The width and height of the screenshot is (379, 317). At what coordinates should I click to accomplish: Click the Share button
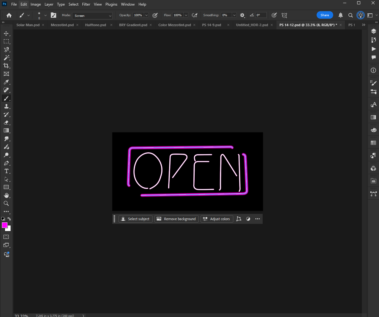pyautogui.click(x=325, y=15)
